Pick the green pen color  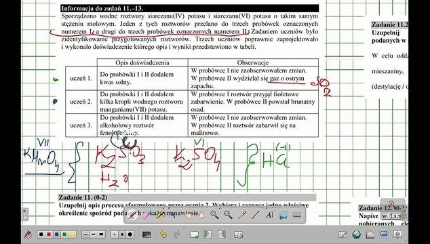point(64,235)
